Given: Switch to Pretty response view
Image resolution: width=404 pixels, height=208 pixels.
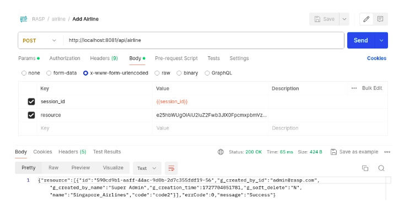Looking at the screenshot, I should point(28,168).
